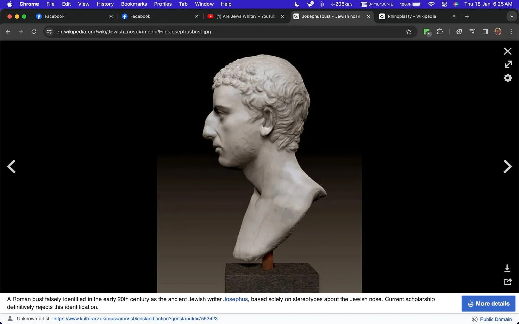Bookmark this page with star icon
519x324 pixels.
(x=409, y=32)
